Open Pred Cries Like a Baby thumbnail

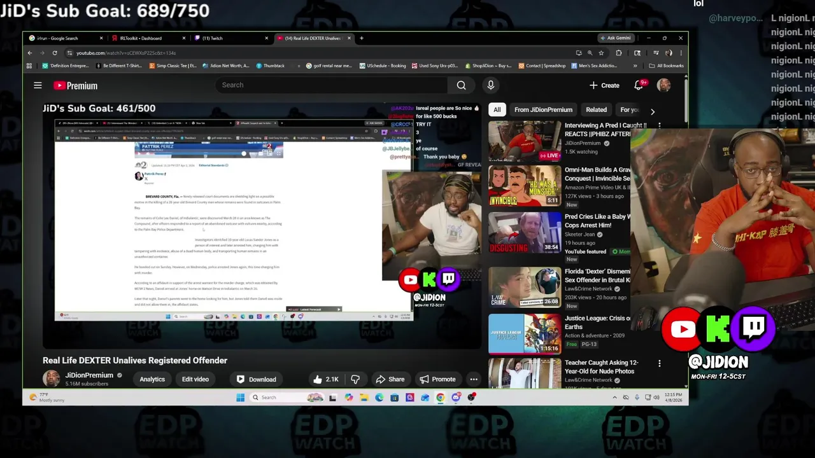pos(524,232)
